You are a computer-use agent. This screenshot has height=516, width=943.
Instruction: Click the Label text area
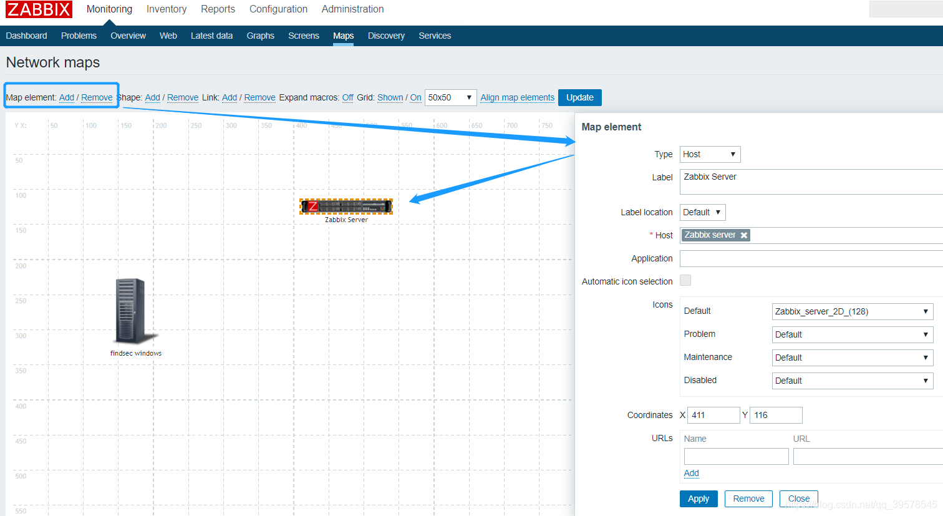pyautogui.click(x=811, y=182)
